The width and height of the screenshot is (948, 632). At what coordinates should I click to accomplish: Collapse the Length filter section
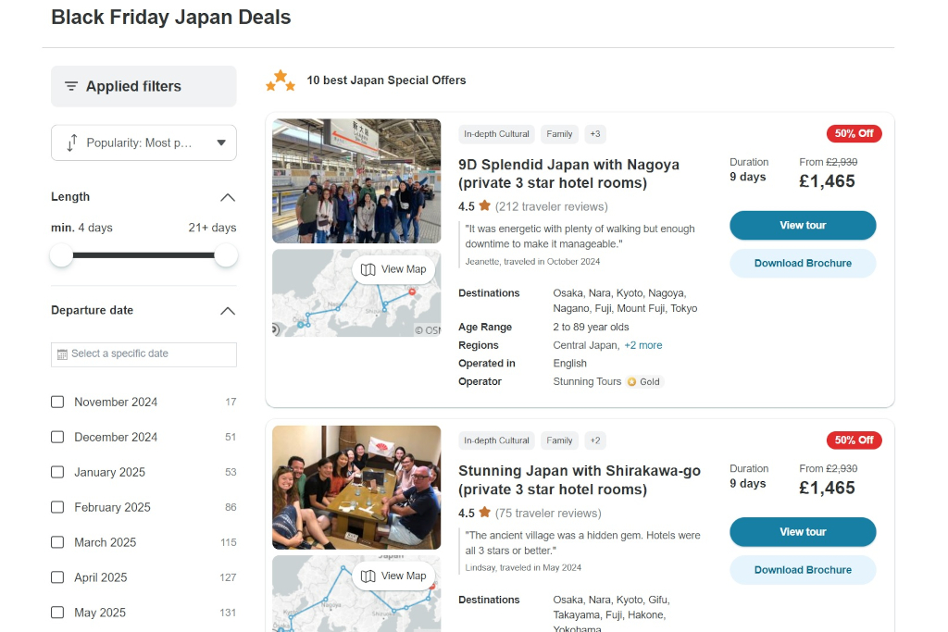pos(228,197)
